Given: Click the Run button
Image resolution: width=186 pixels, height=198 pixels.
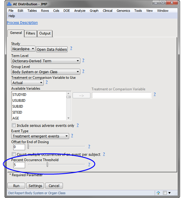Looking at the screenshot, I should point(16,186).
